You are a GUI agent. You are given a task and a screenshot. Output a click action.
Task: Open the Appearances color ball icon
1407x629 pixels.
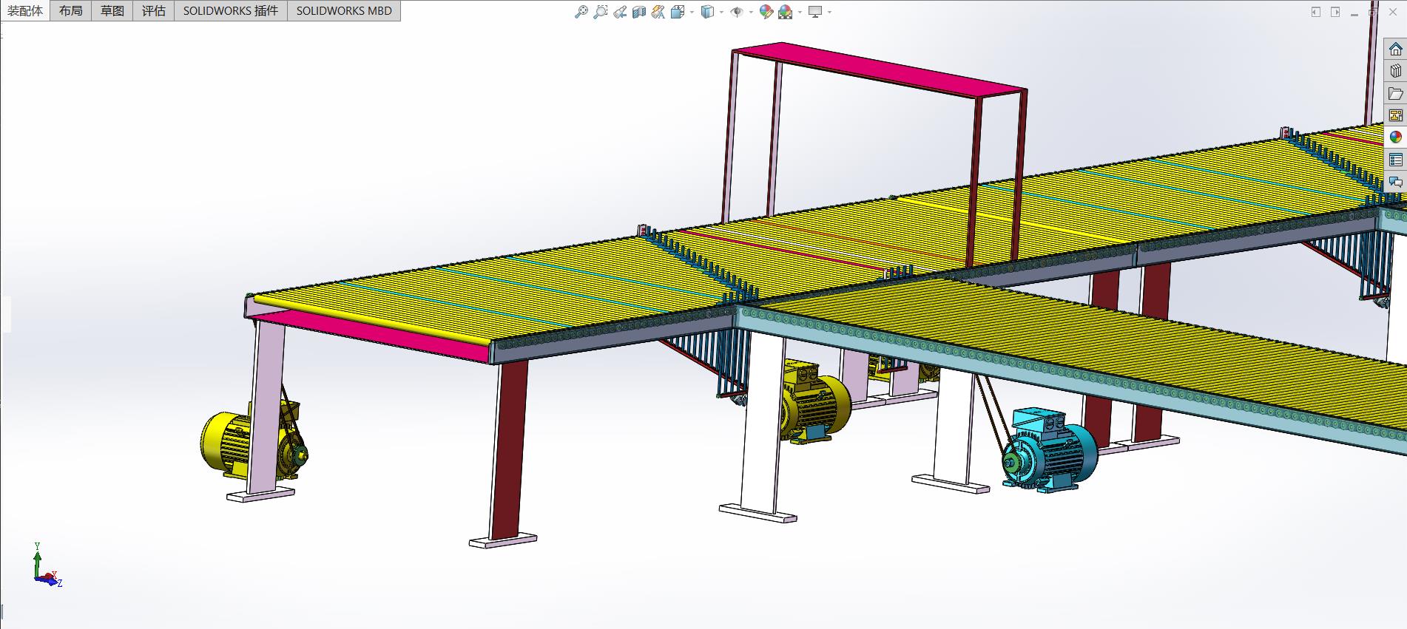tap(1395, 137)
